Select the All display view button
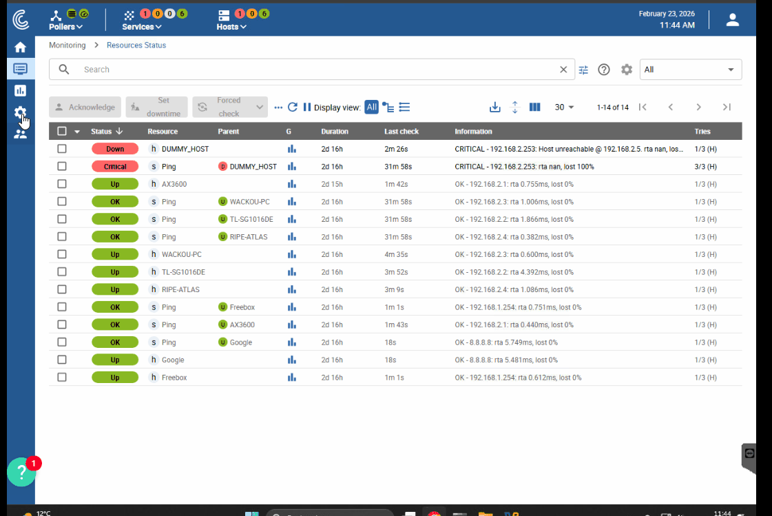The image size is (772, 516). coord(372,107)
